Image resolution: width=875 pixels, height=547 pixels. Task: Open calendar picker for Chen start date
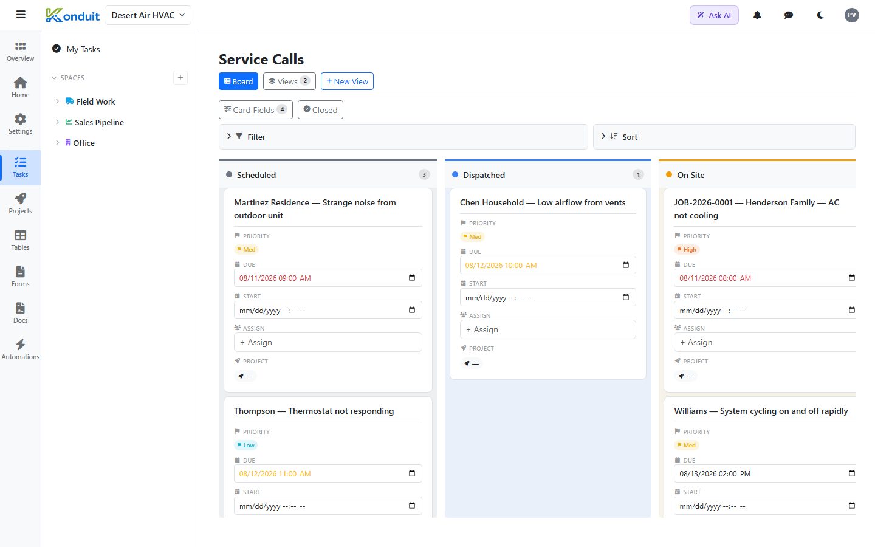click(626, 297)
